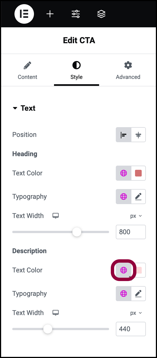Switch to the Content tab

tap(28, 71)
